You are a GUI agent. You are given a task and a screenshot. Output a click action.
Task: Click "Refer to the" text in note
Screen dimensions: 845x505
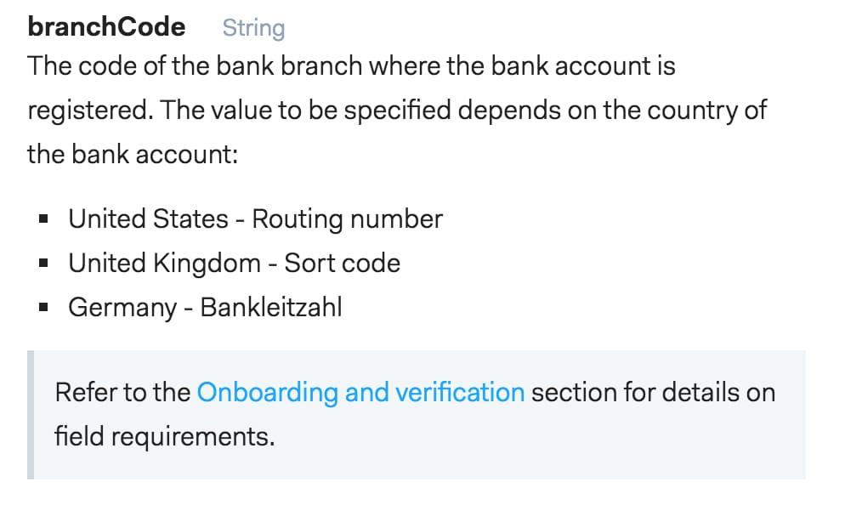coord(122,393)
